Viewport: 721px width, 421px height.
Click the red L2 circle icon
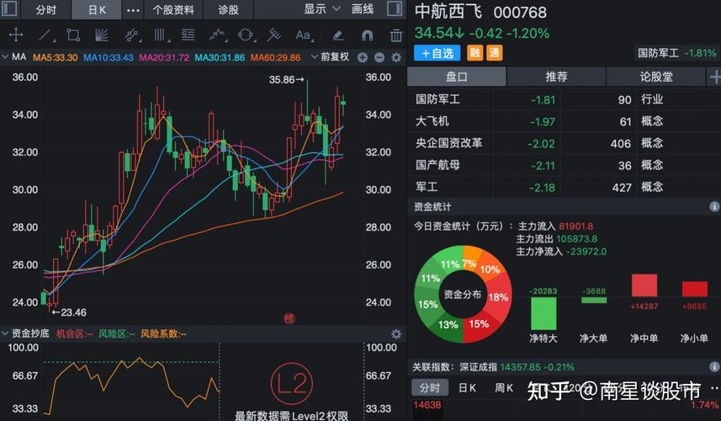(292, 383)
